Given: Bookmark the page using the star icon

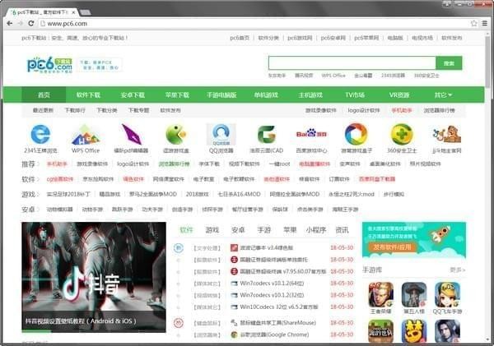Looking at the screenshot, I should click(474, 23).
